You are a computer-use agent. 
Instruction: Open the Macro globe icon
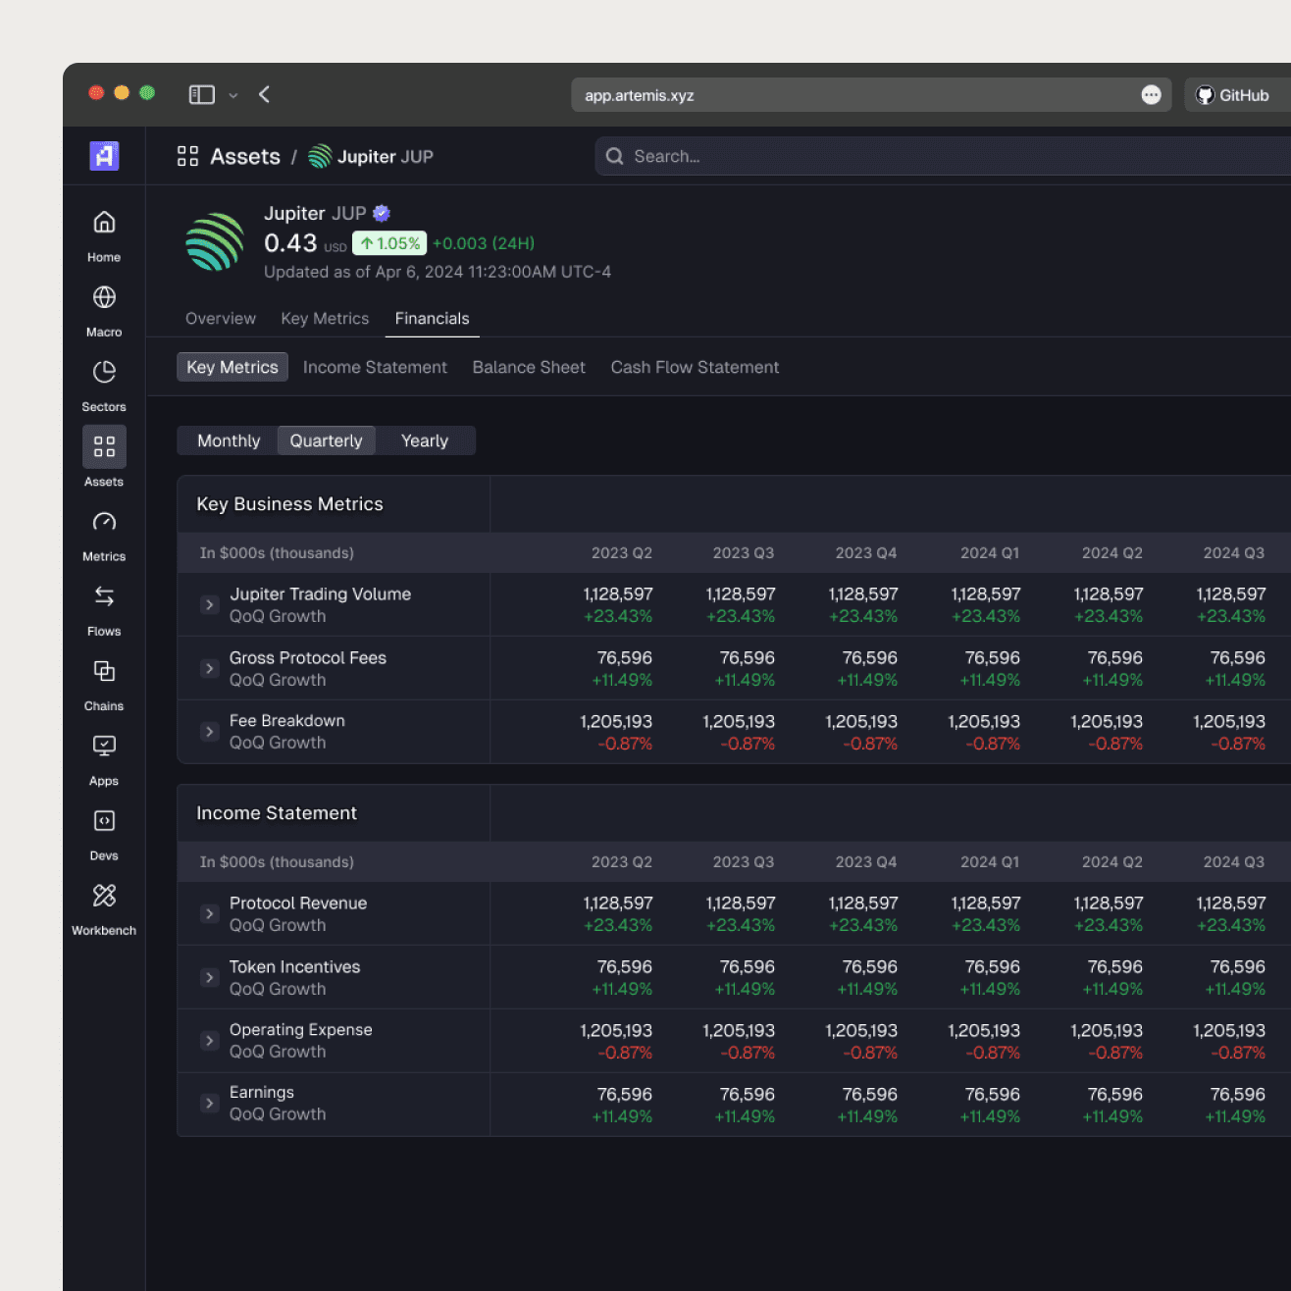coord(104,297)
